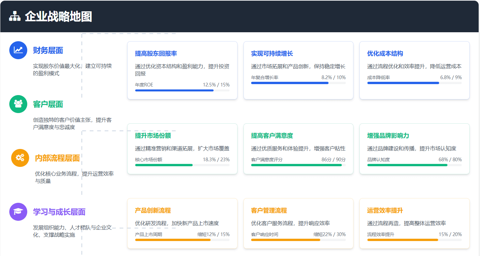
Task: Select the blue 财务层面 chart icon
Action: coord(18,50)
